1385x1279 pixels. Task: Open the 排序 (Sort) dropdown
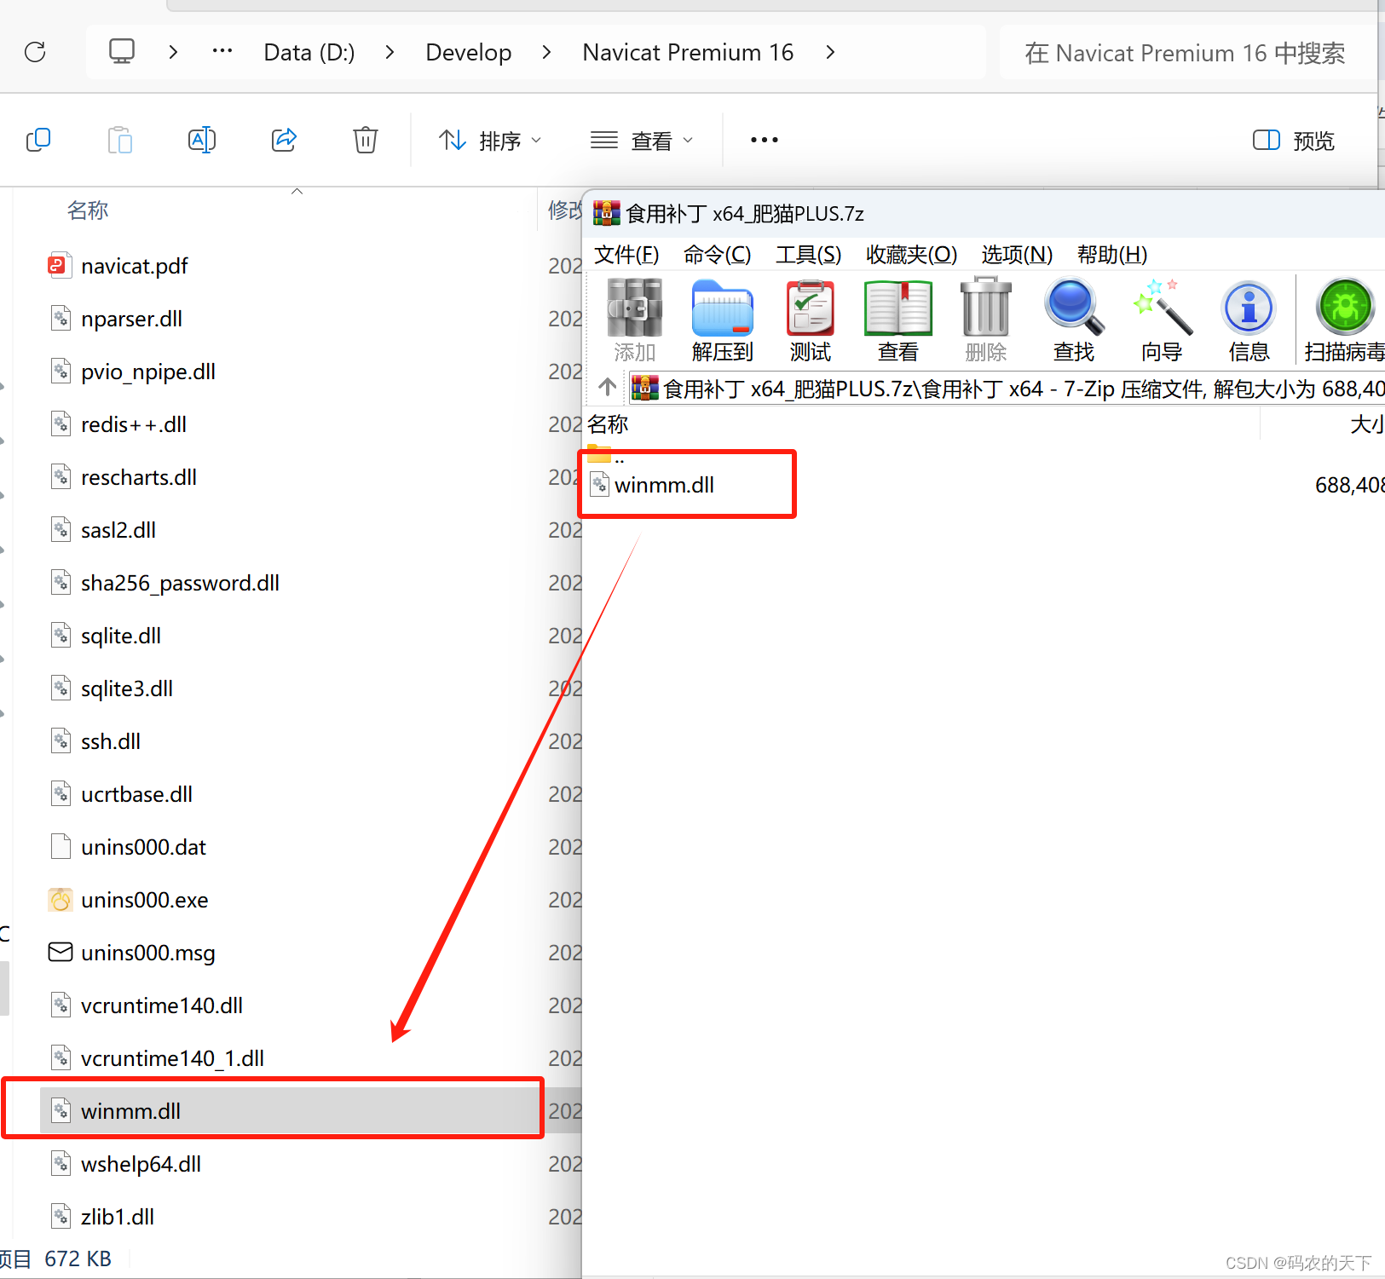[x=490, y=140]
